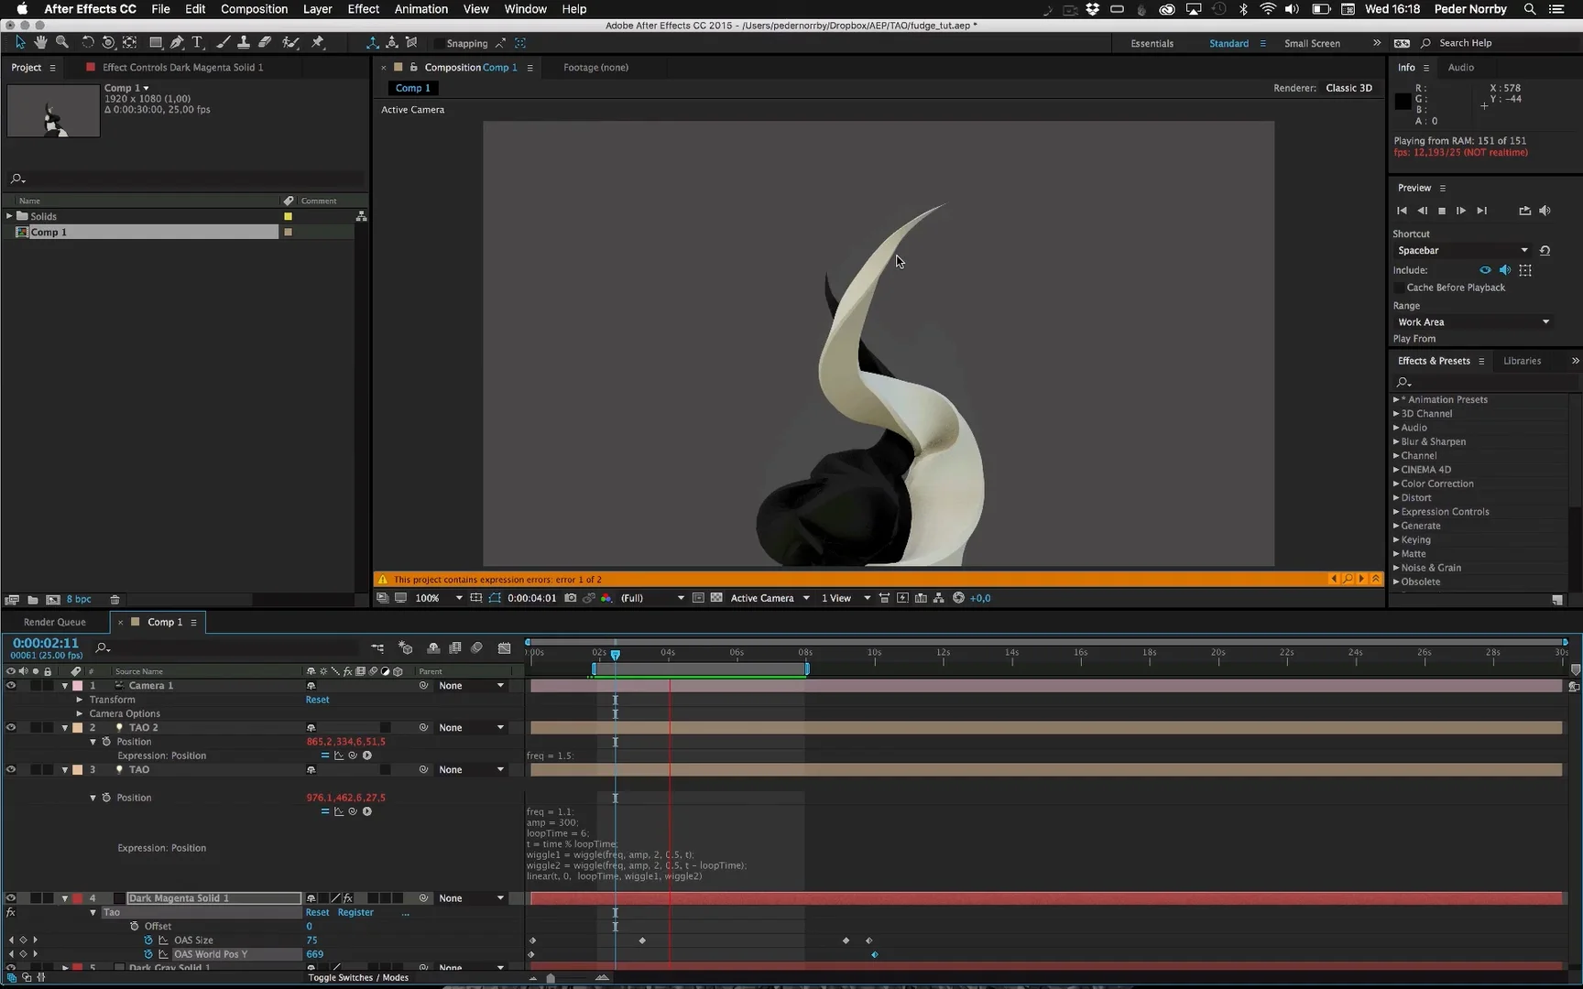Expand the Solids folder
The width and height of the screenshot is (1583, 989).
9,216
